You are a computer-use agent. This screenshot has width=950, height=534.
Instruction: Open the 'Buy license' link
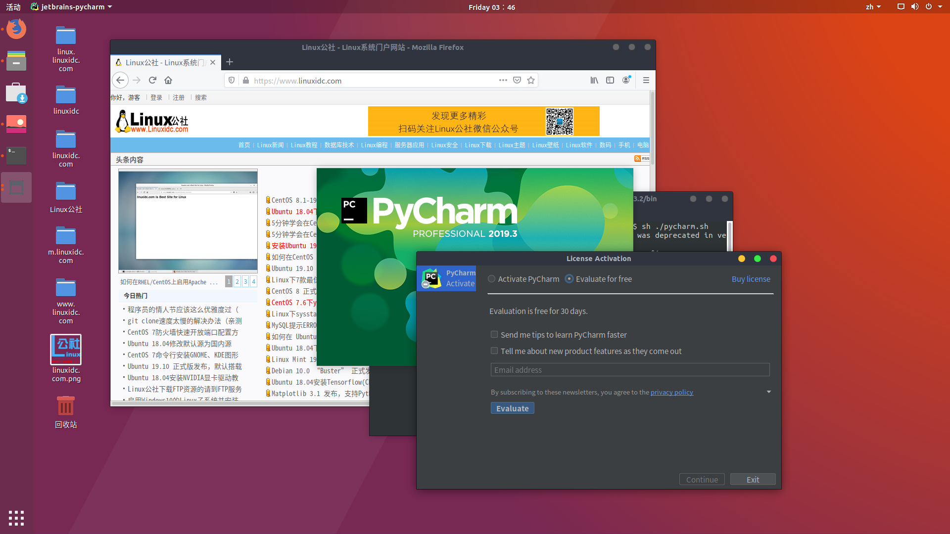pos(751,279)
